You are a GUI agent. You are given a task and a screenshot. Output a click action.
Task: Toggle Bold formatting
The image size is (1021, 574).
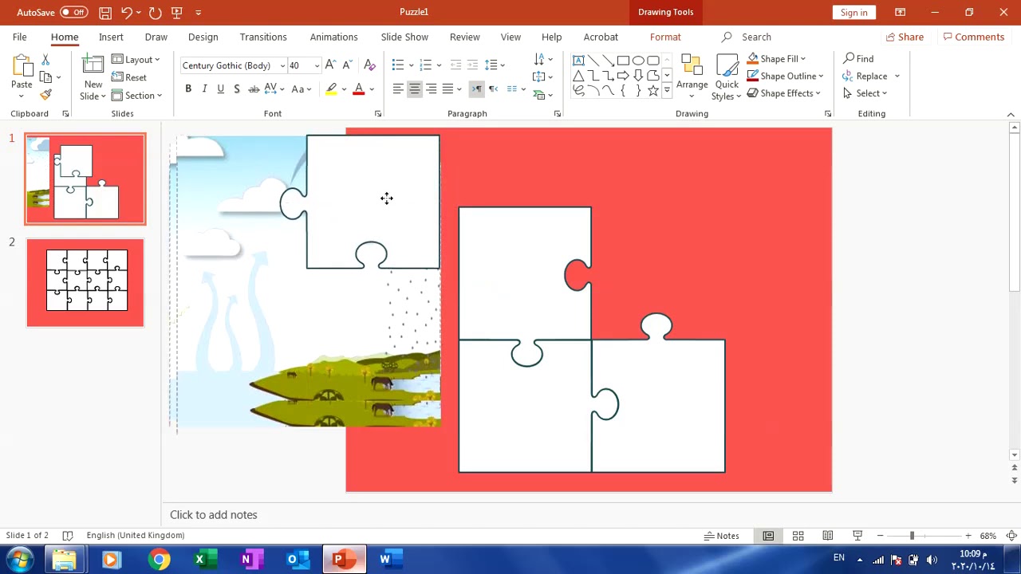(188, 88)
